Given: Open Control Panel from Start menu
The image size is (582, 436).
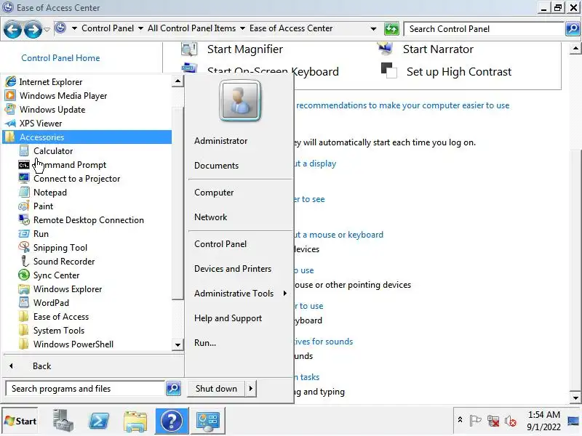Looking at the screenshot, I should (220, 244).
